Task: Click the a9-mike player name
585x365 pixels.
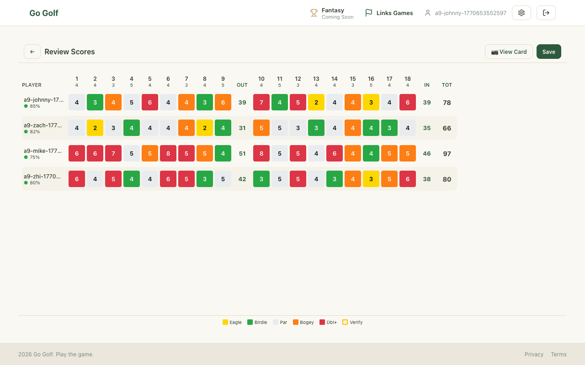Action: click(43, 151)
